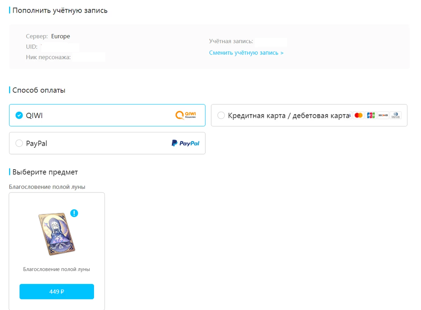
Task: Click the blank UID value field
Action: pyautogui.click(x=60, y=47)
